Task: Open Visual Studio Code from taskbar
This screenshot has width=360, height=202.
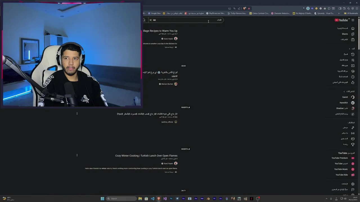Action: [x=152, y=199]
